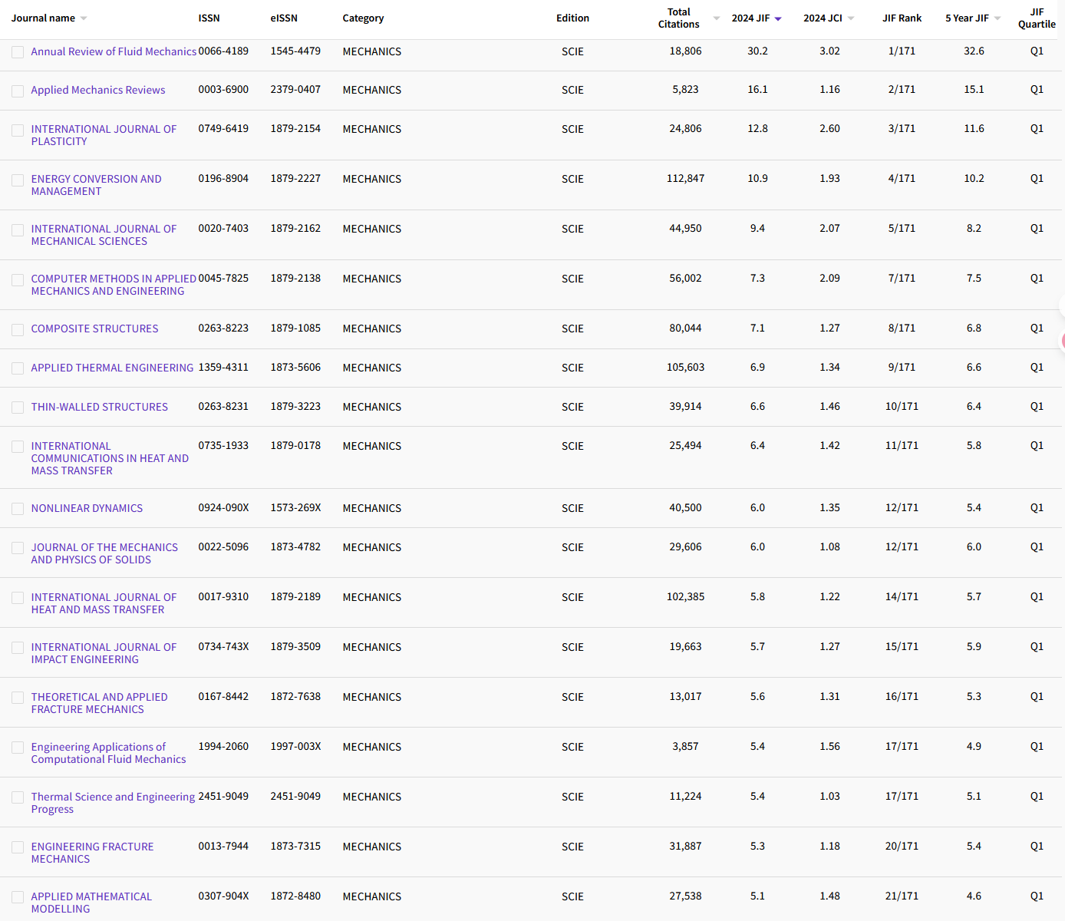Click JIF rank 21/171 cell
1065x921 pixels.
902,896
